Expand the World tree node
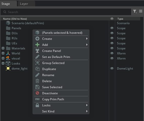The image size is (144, 121). pyautogui.click(x=3, y=53)
